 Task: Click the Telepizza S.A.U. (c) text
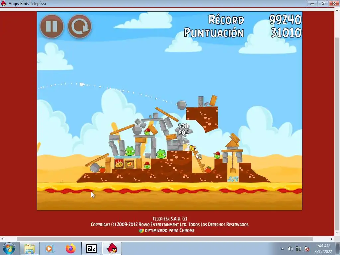click(170, 218)
